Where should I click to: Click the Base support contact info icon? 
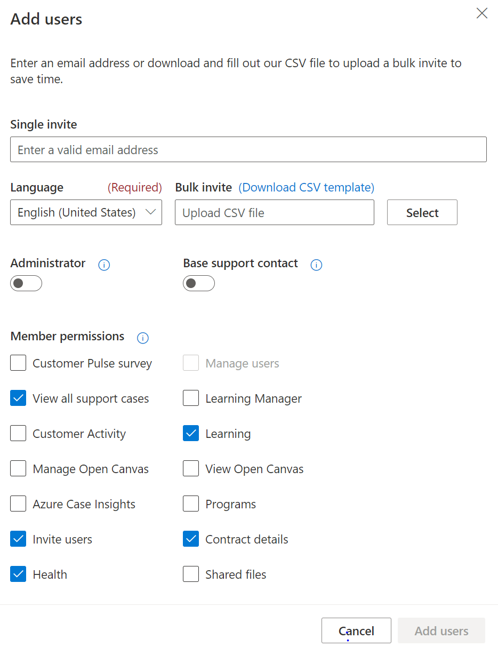[x=317, y=265]
